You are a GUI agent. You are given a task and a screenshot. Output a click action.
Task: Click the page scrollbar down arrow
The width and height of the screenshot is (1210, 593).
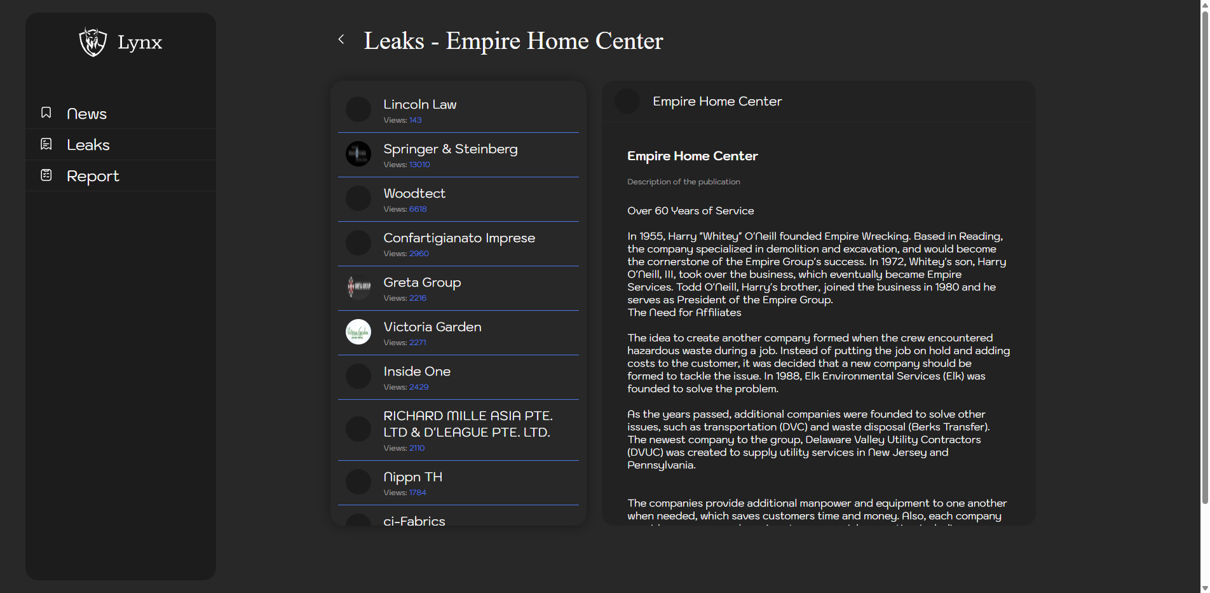coord(1205,588)
